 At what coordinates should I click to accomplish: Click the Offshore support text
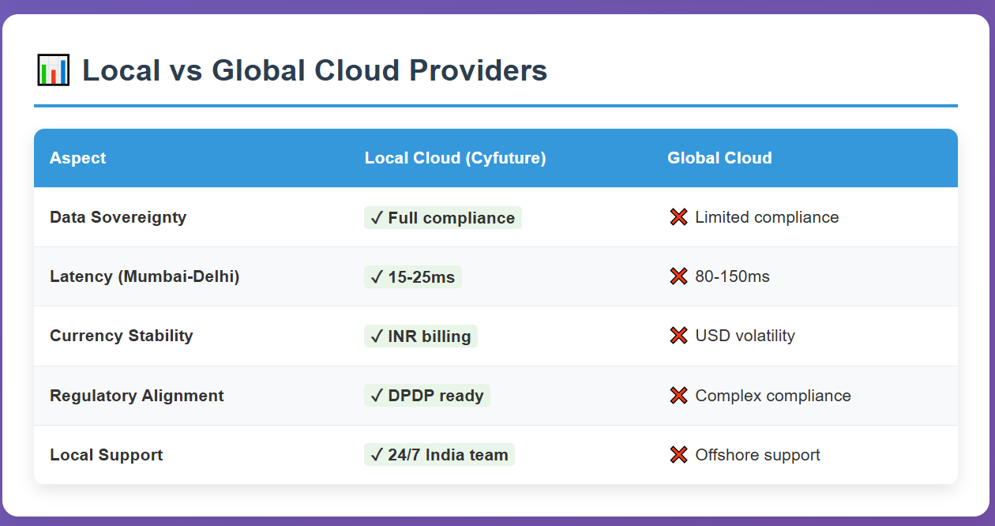coord(757,455)
